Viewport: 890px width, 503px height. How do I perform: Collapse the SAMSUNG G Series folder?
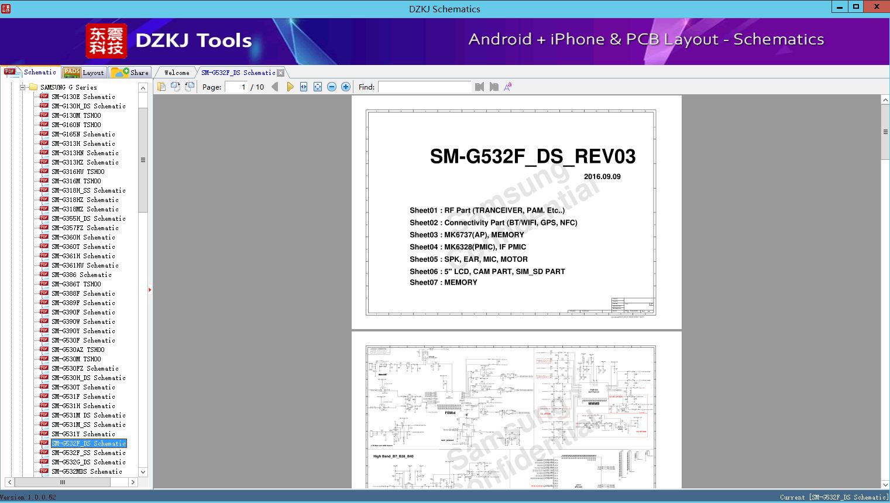[x=23, y=87]
